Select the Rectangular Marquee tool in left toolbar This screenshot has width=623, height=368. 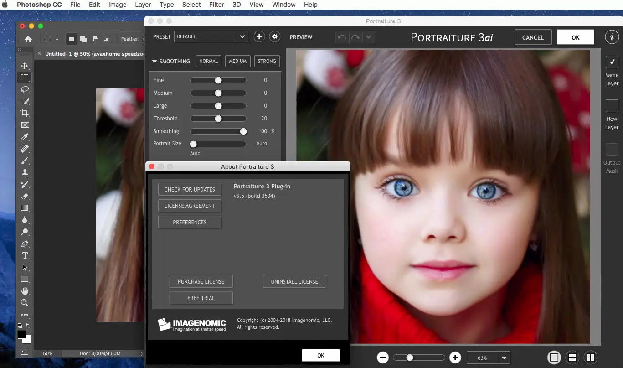coord(25,78)
